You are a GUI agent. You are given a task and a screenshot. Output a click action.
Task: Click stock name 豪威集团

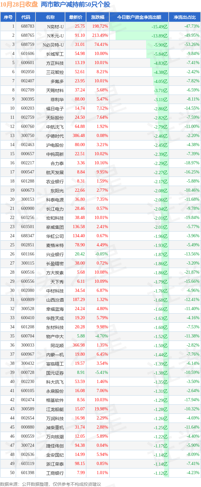(x=55, y=227)
